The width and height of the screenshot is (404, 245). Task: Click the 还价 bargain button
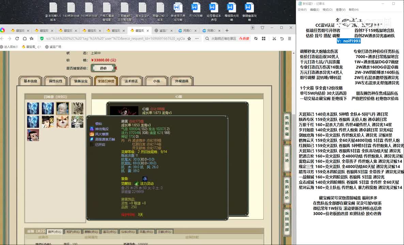coord(103,68)
